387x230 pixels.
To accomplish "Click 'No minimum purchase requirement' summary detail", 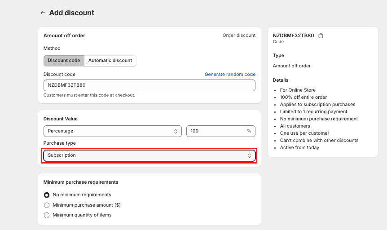I will click(x=319, y=119).
